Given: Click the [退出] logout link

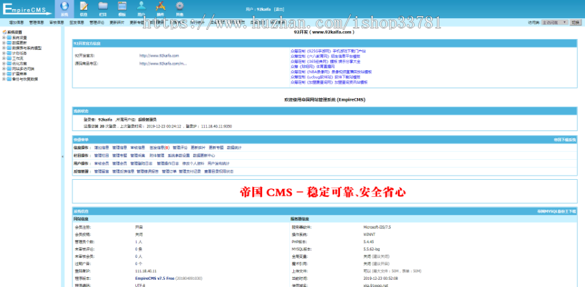Looking at the screenshot, I should 279,9.
